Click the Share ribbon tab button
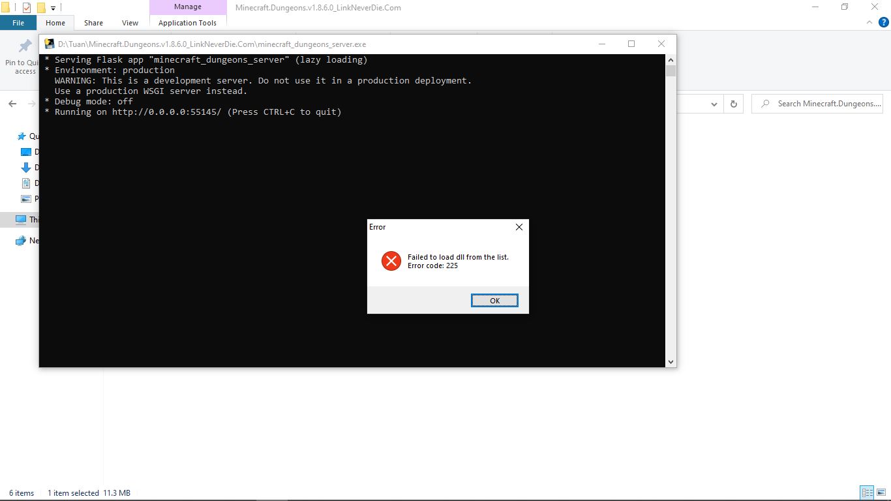The height and width of the screenshot is (501, 891). (93, 22)
